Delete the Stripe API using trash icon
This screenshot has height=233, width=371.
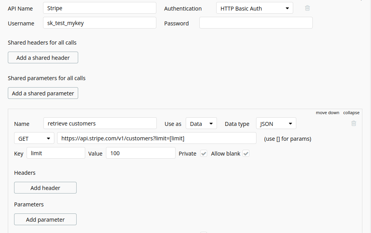coord(307,8)
